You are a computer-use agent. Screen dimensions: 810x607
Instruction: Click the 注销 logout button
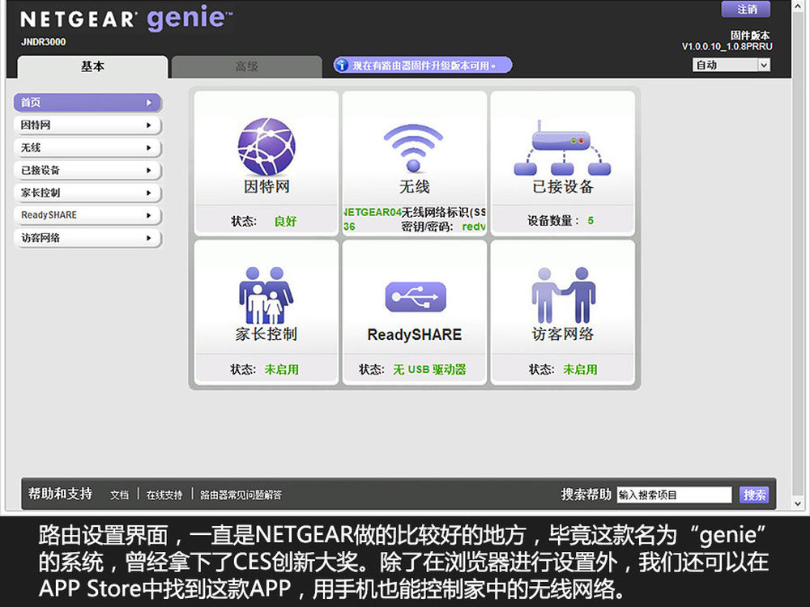coord(746,9)
